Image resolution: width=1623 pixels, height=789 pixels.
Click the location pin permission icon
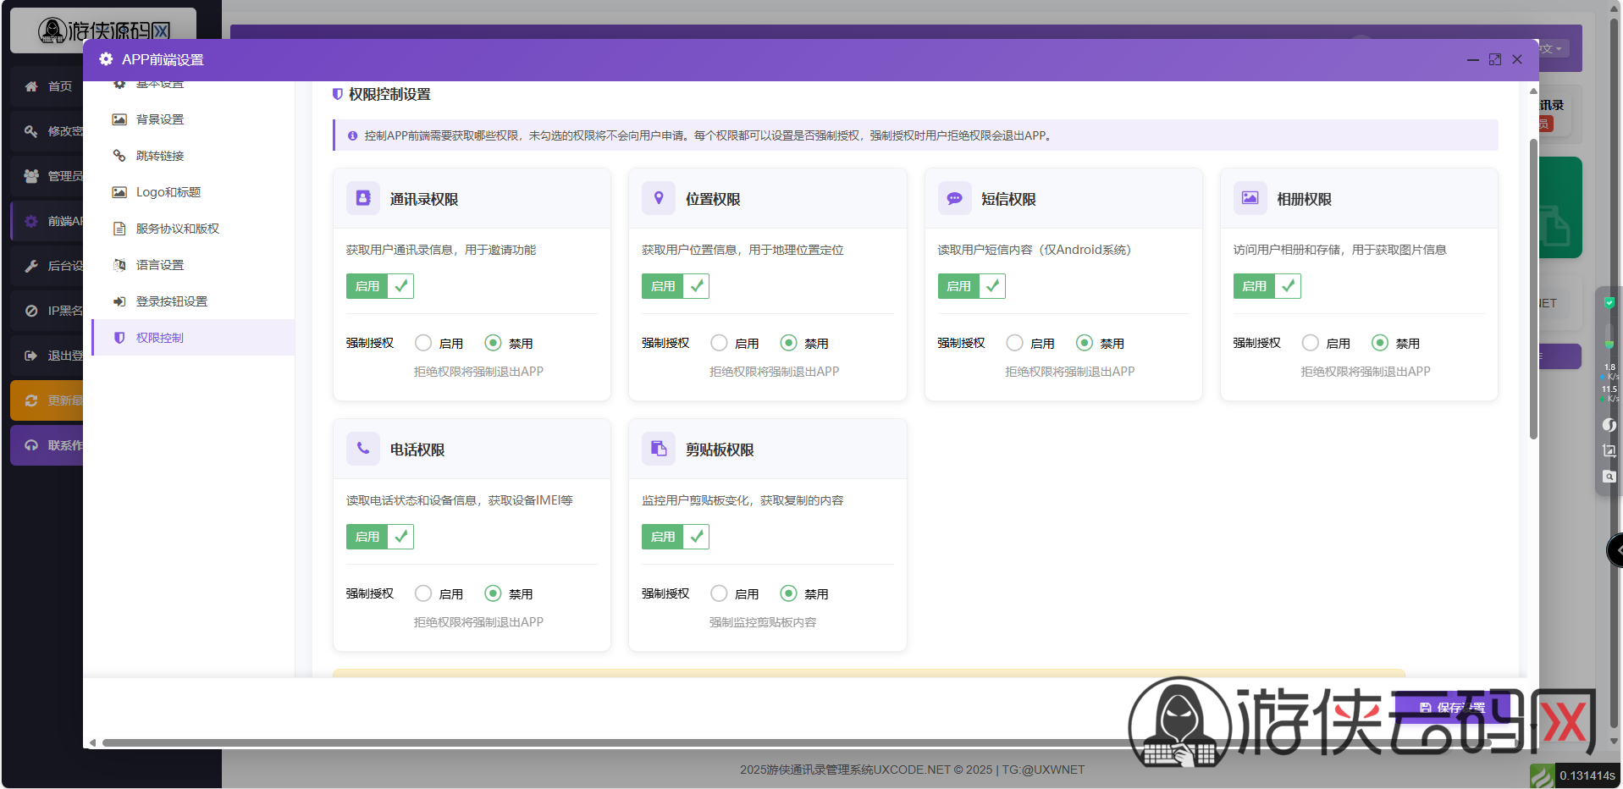(x=659, y=198)
